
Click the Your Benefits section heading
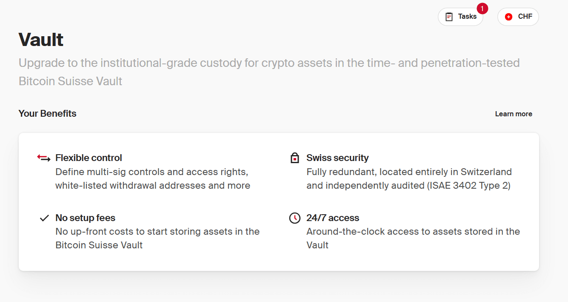[47, 114]
